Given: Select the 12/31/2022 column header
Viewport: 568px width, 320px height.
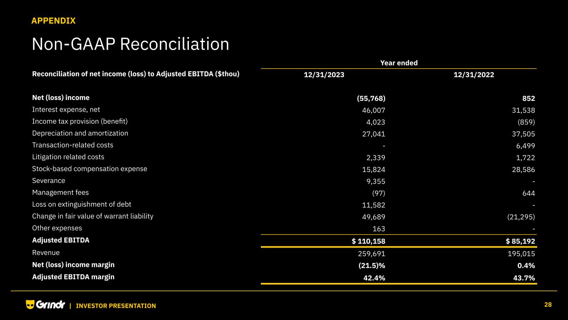Looking at the screenshot, I should tap(474, 75).
